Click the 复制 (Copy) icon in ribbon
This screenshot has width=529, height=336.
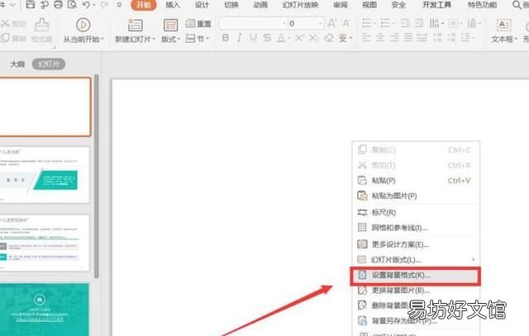click(5, 38)
